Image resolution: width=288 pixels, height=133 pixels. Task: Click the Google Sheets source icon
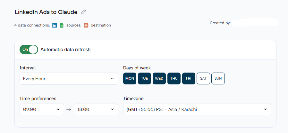click(62, 25)
